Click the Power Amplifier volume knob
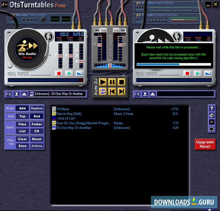Screen dimensions: 220x211 coord(43,19)
